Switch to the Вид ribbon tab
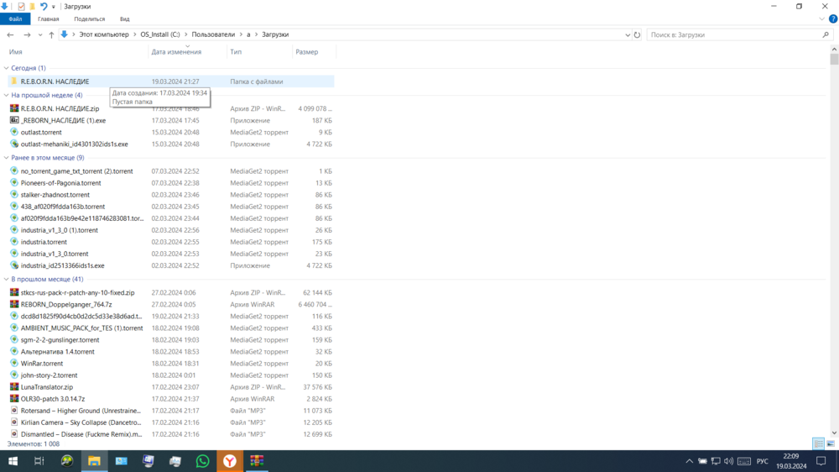 point(124,18)
